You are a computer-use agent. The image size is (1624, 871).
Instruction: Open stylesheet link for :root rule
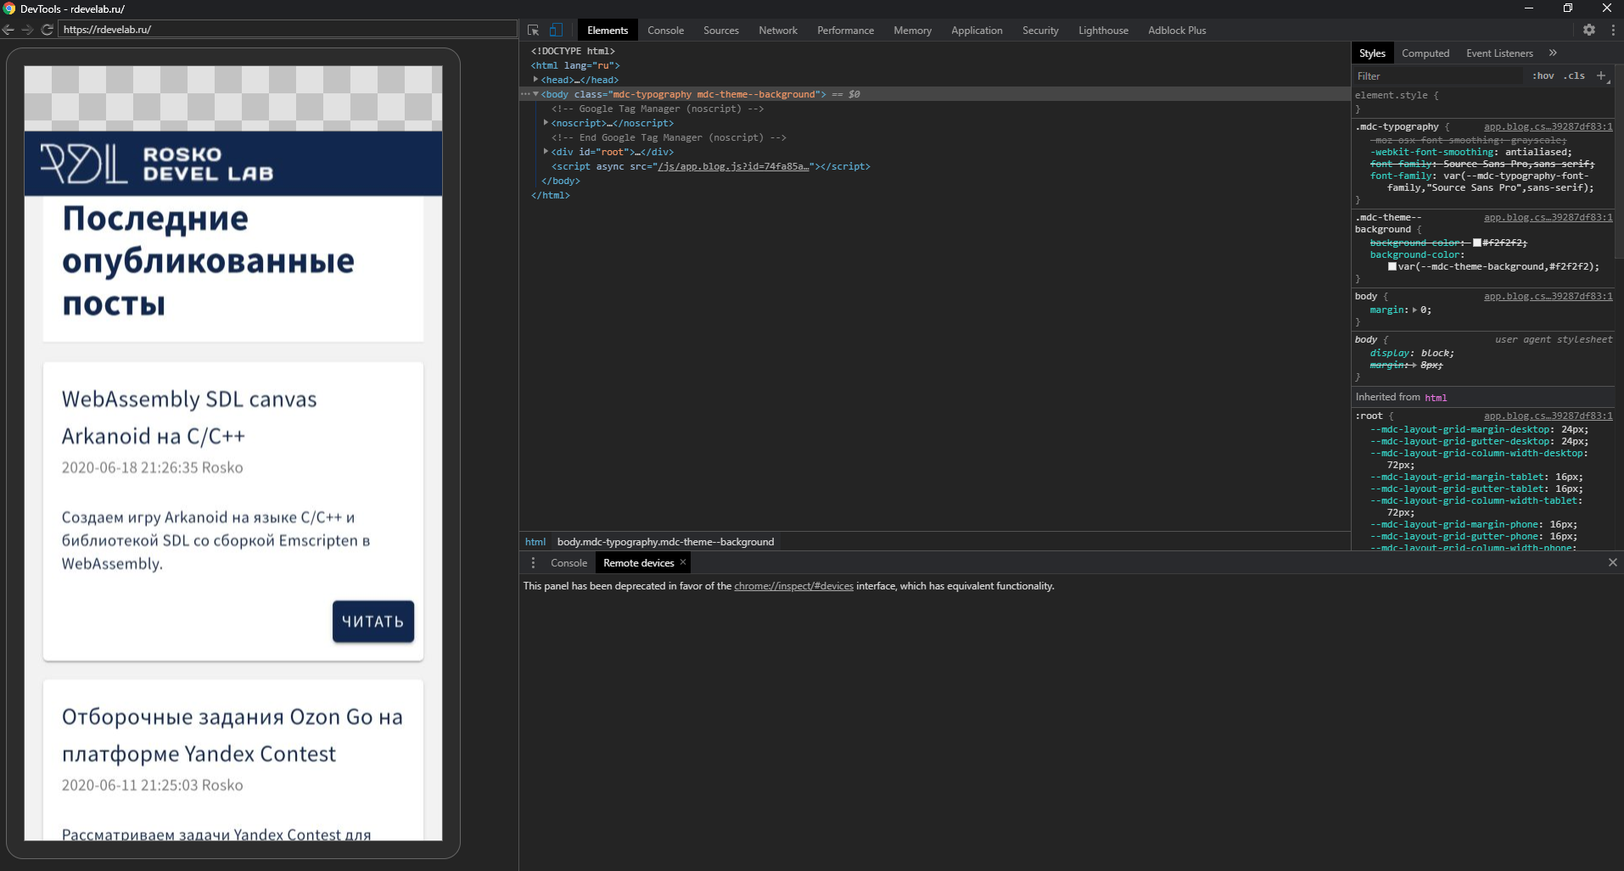[1548, 416]
